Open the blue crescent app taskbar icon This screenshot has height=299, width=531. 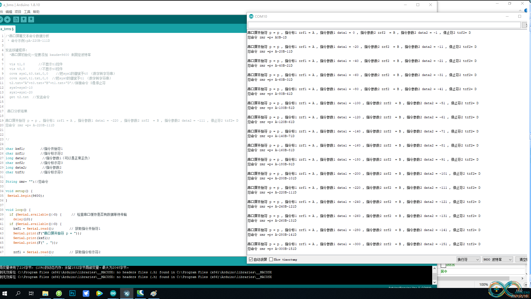pyautogui.click(x=140, y=293)
